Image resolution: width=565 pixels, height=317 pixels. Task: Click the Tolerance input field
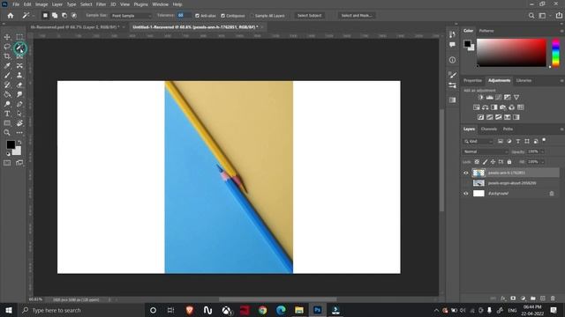tap(184, 16)
